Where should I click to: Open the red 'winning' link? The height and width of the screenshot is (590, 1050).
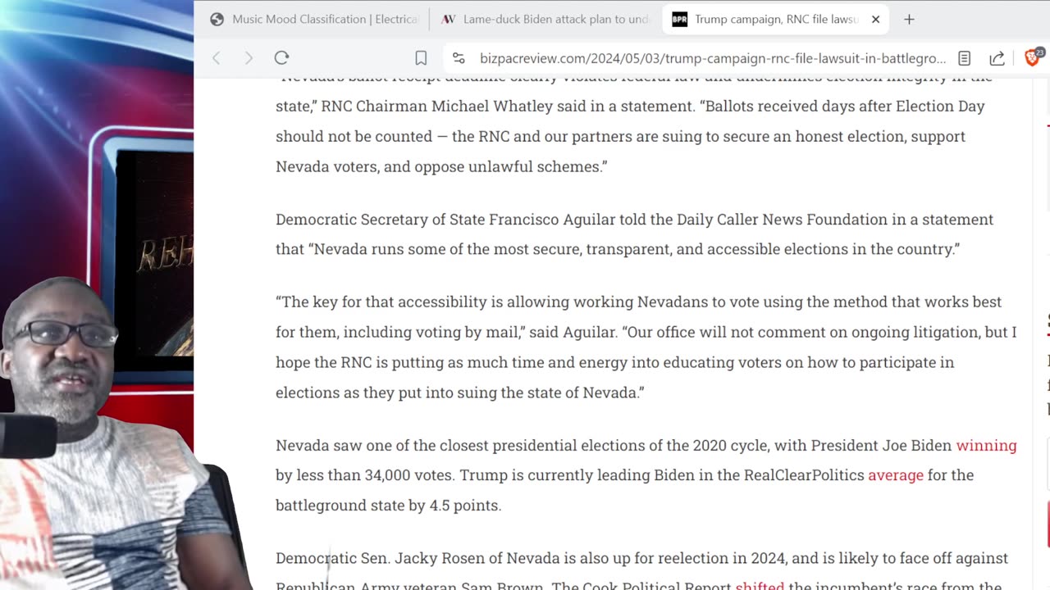pos(986,445)
